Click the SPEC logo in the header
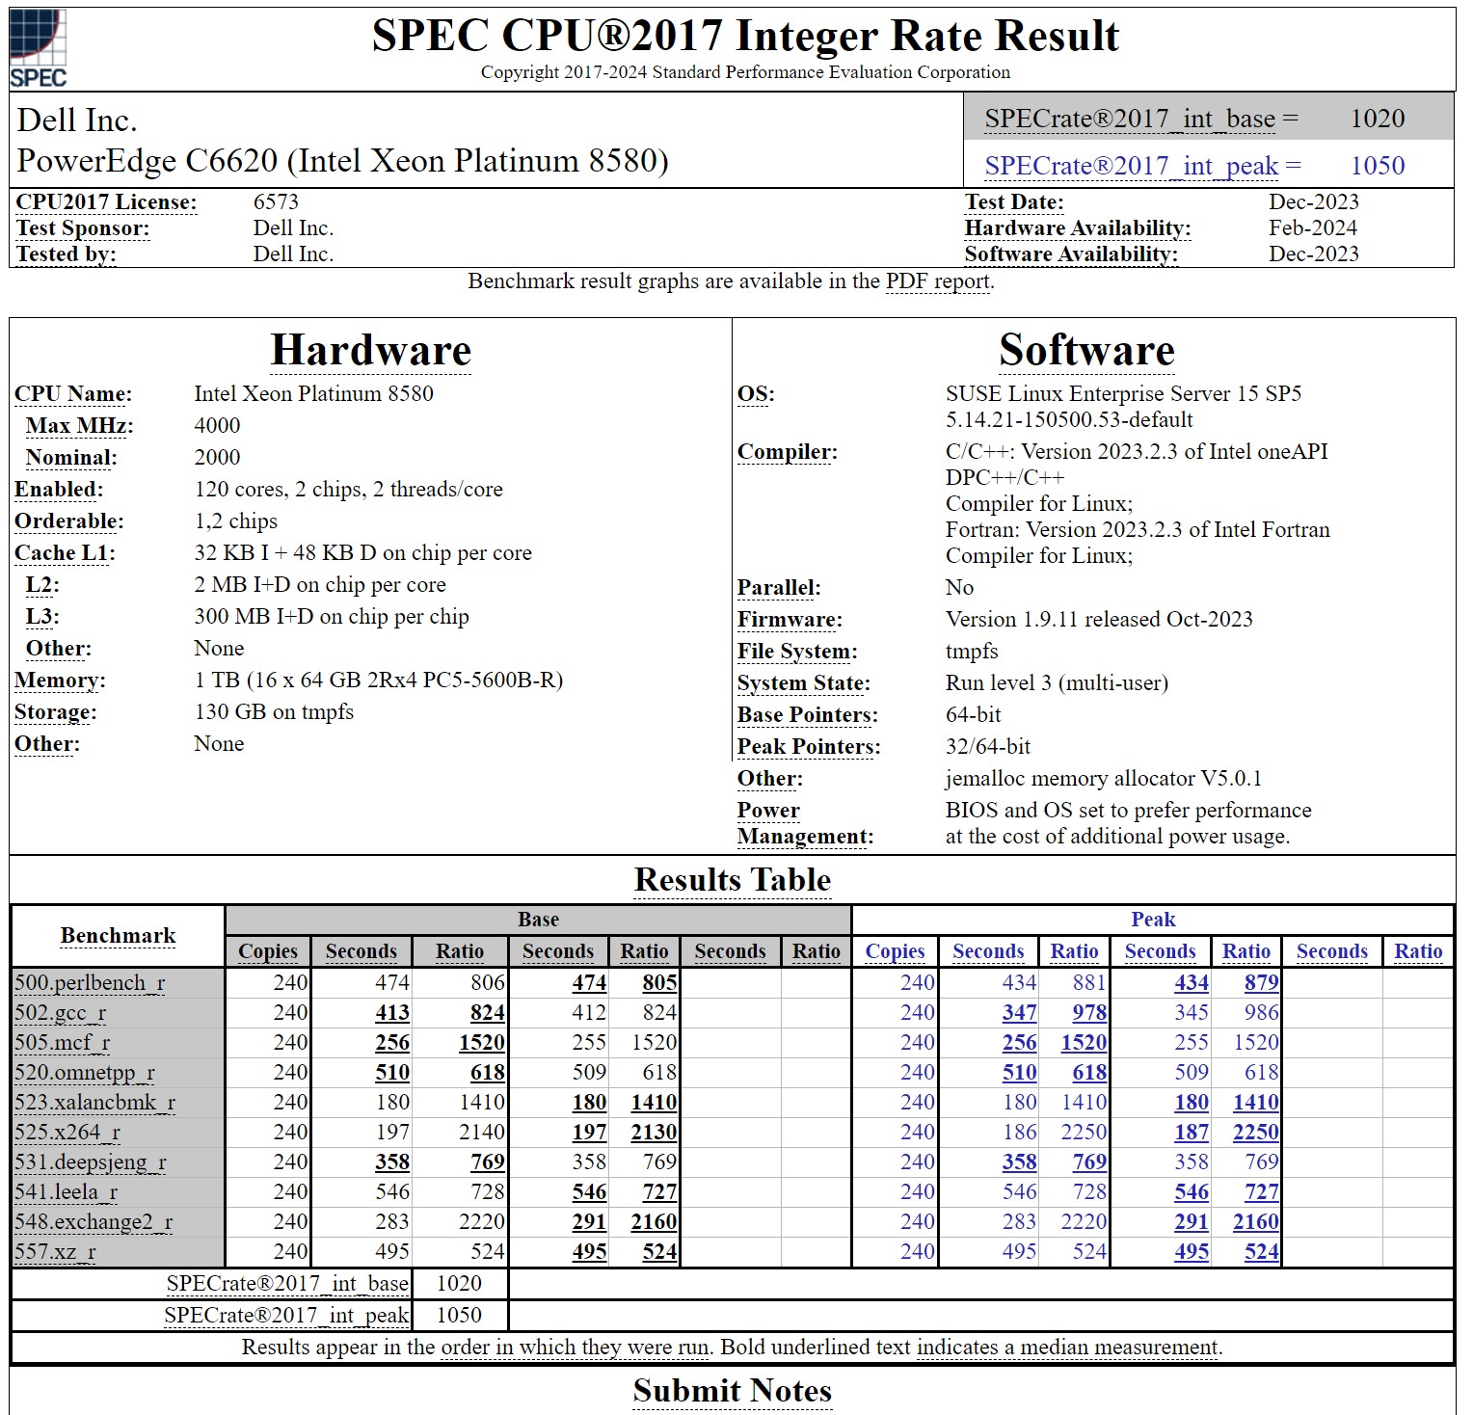 coord(39,49)
